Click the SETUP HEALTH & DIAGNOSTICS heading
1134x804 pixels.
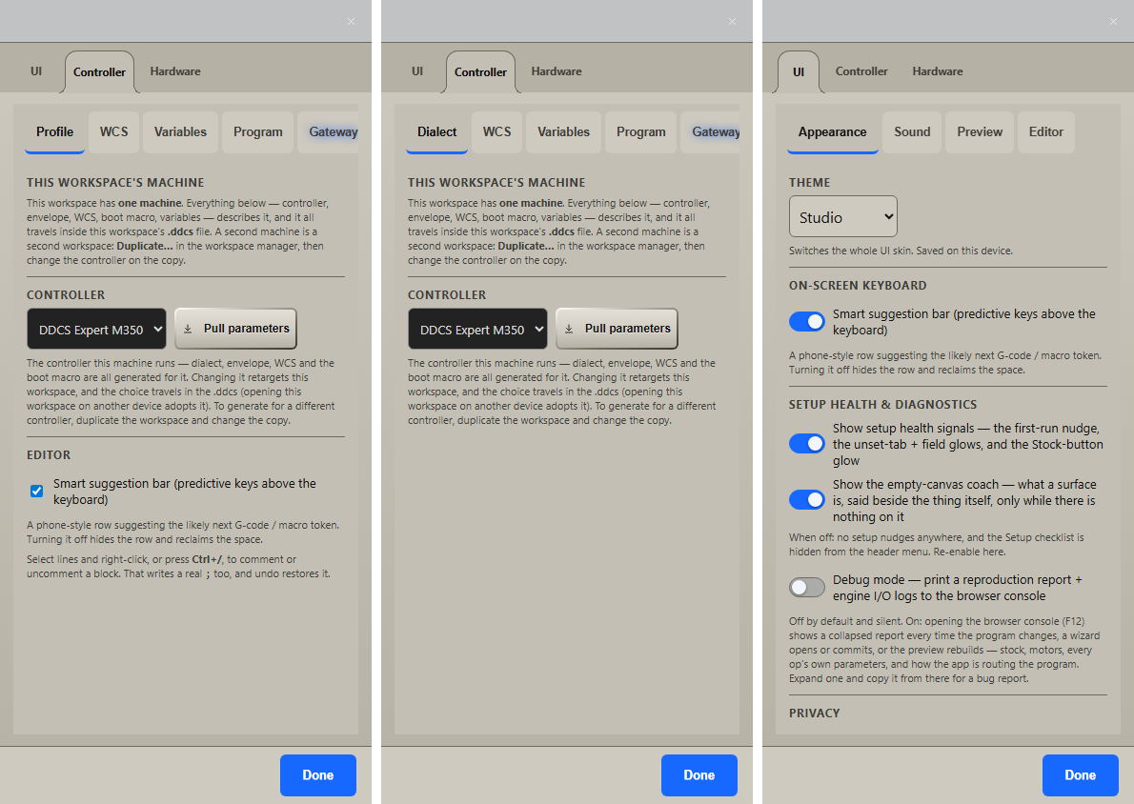click(x=883, y=405)
